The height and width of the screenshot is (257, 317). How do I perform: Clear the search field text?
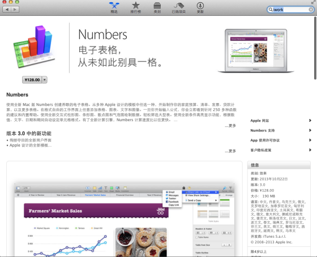(x=311, y=10)
